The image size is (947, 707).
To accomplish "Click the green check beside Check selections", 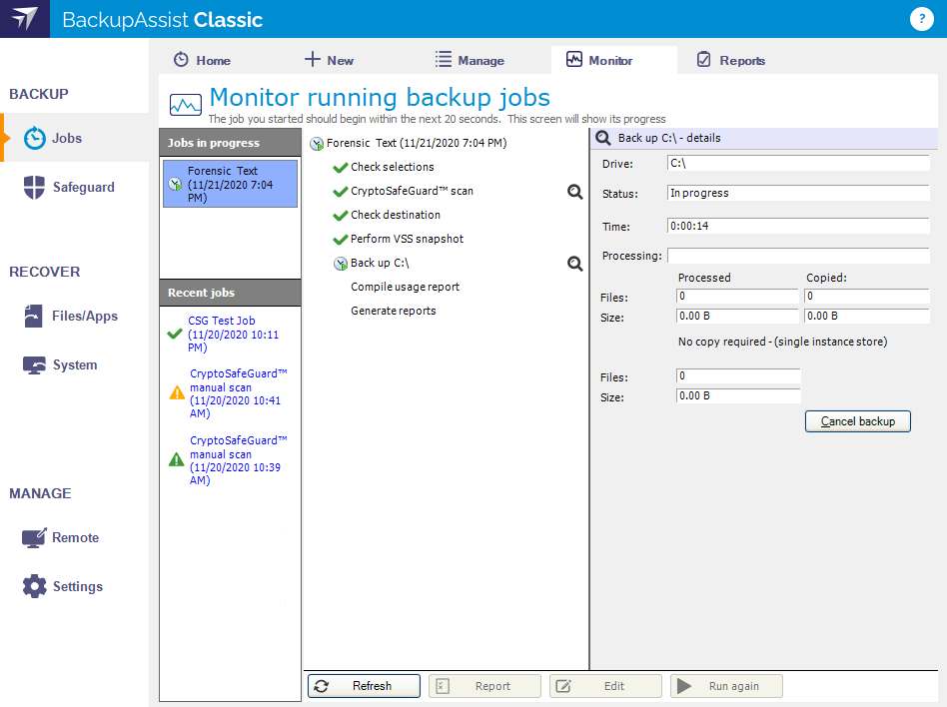I will [340, 167].
